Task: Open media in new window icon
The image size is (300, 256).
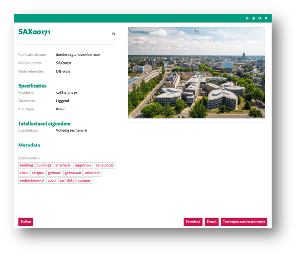Action: tap(260, 18)
